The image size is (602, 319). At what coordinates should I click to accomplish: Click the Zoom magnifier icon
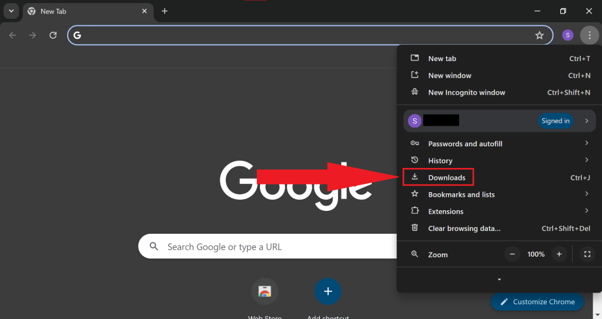414,254
